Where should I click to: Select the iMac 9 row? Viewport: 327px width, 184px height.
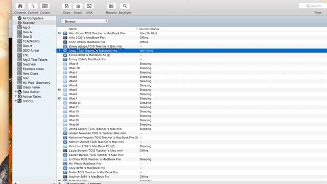coord(192,63)
